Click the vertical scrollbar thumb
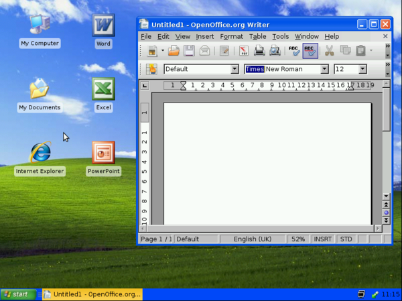This screenshot has width=402, height=301. point(386,109)
